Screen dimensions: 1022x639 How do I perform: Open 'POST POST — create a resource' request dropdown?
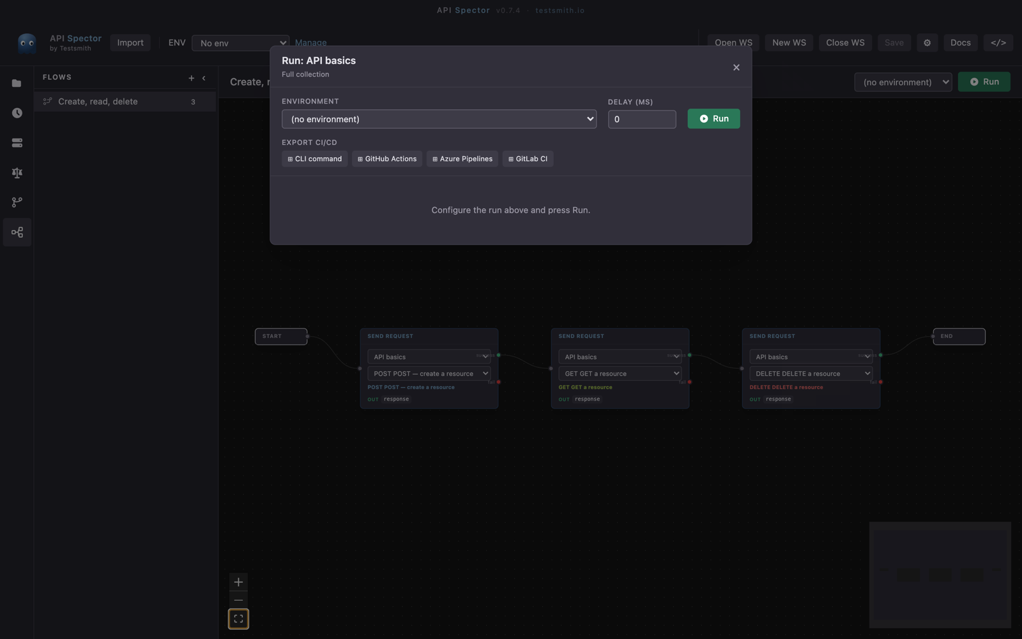pos(429,373)
